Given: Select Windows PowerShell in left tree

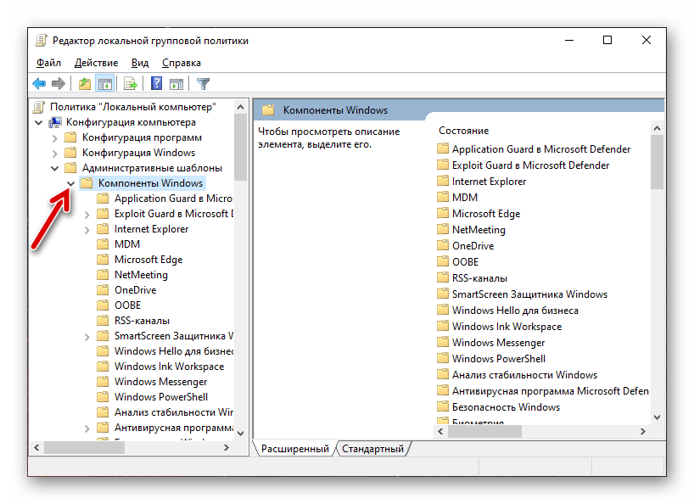Looking at the screenshot, I should (x=161, y=397).
